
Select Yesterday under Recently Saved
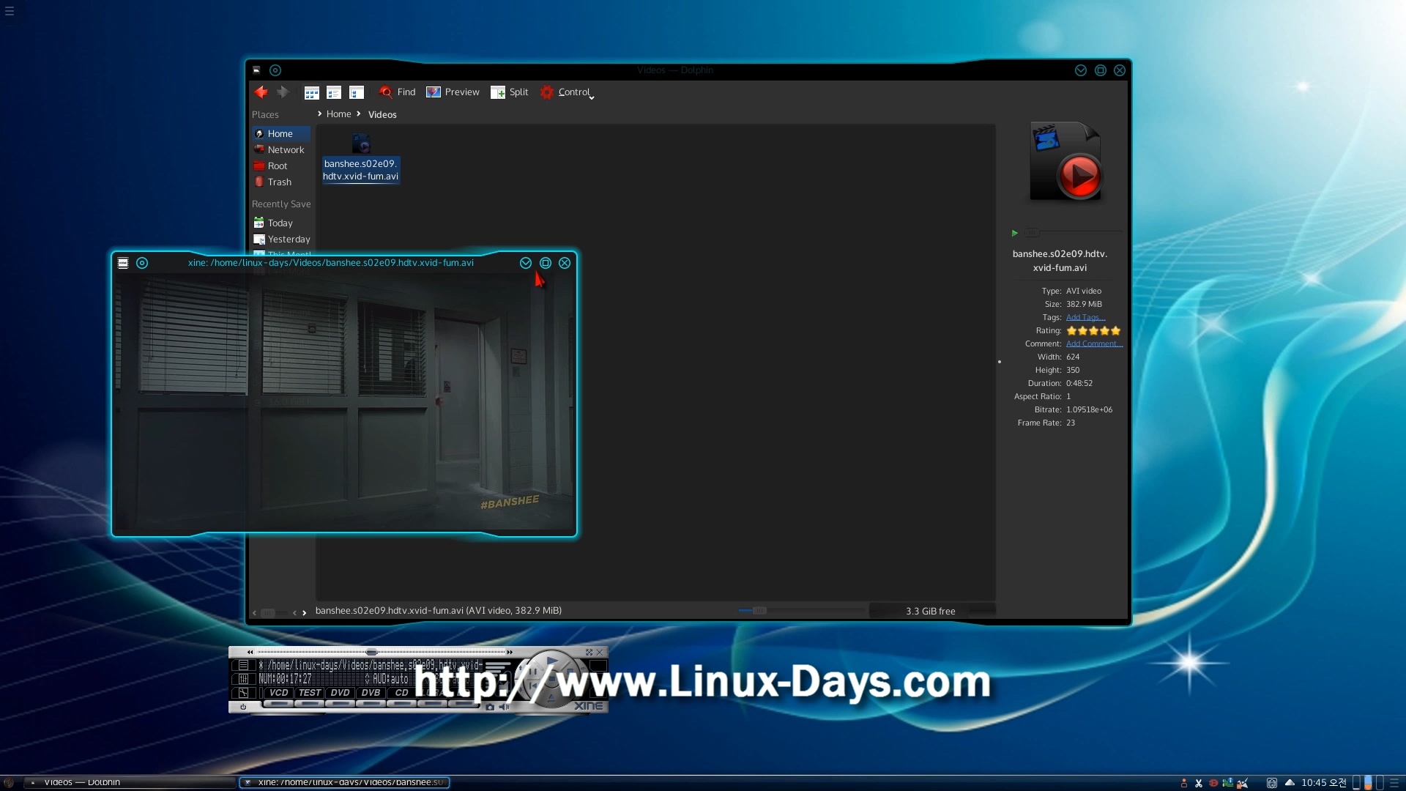[x=282, y=239]
